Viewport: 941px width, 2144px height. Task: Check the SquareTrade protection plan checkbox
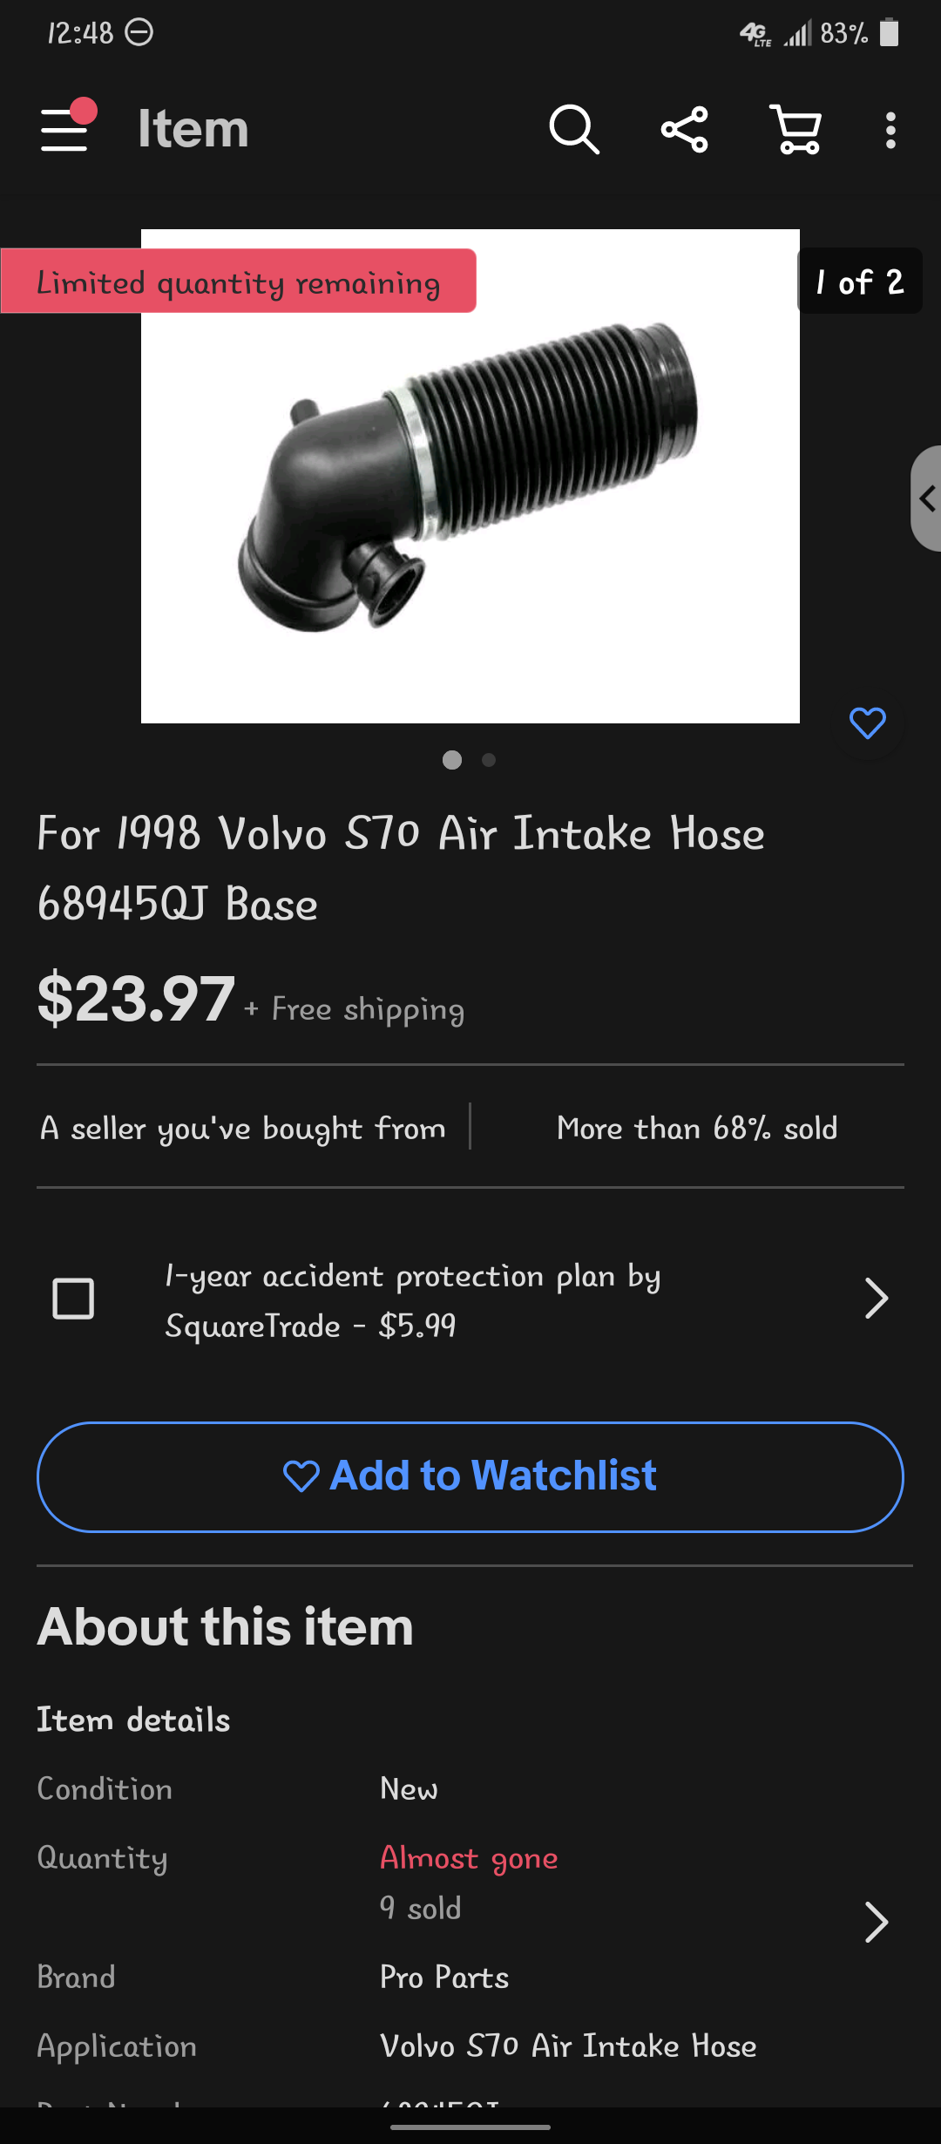coord(73,1299)
